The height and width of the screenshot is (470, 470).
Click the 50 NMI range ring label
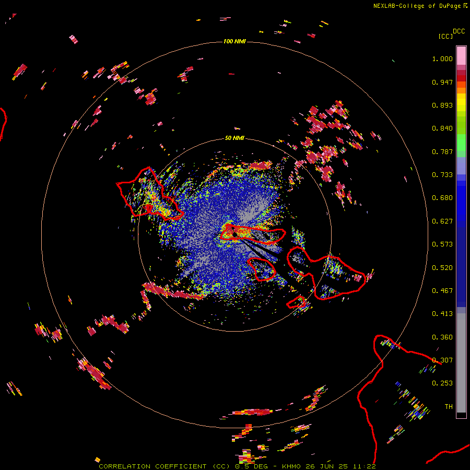[234, 138]
